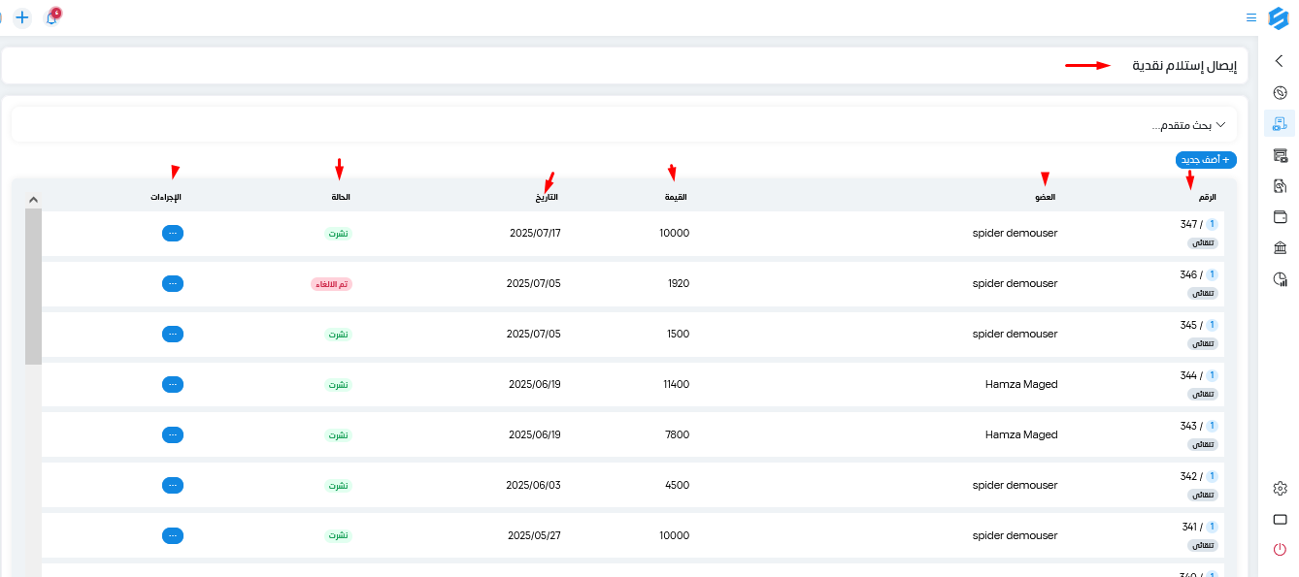Screen dimensions: 1299x577
Task: Click receipt number 342
Action: [1188, 476]
